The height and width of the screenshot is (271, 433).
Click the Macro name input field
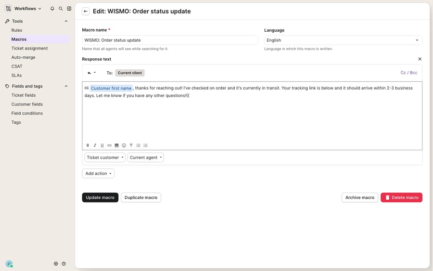click(170, 40)
